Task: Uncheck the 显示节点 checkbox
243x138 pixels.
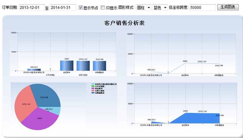Action: pyautogui.click(x=81, y=8)
